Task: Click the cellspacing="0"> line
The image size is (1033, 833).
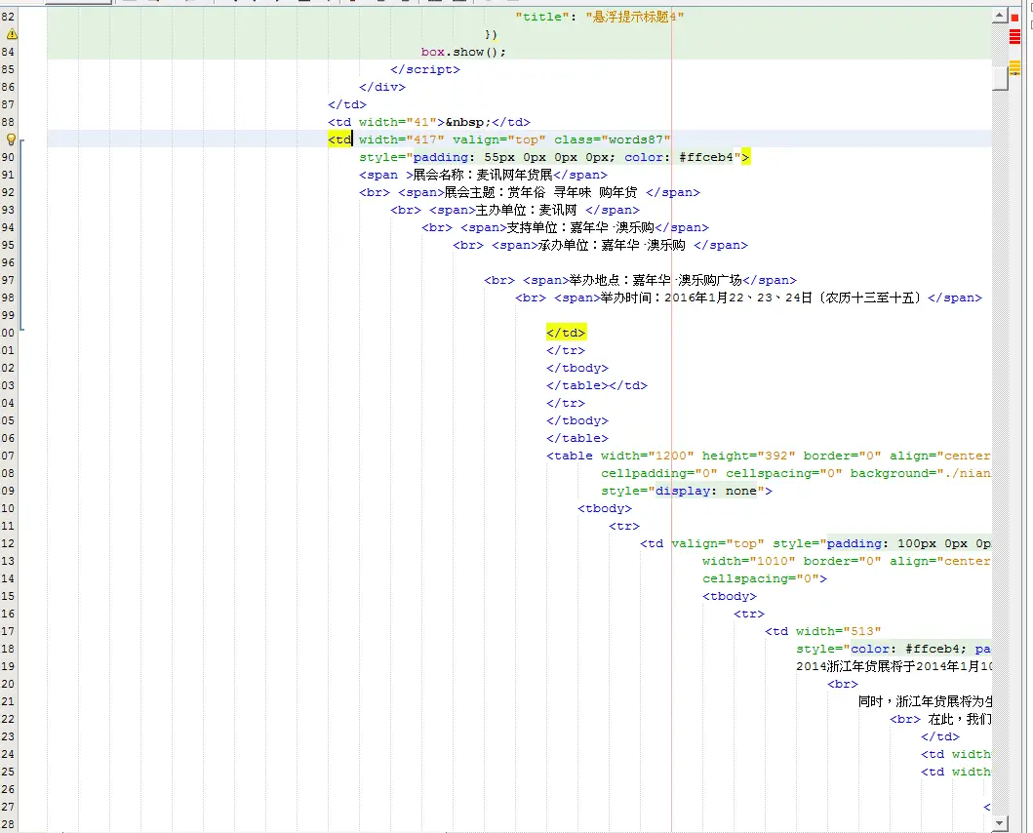Action: (x=765, y=578)
